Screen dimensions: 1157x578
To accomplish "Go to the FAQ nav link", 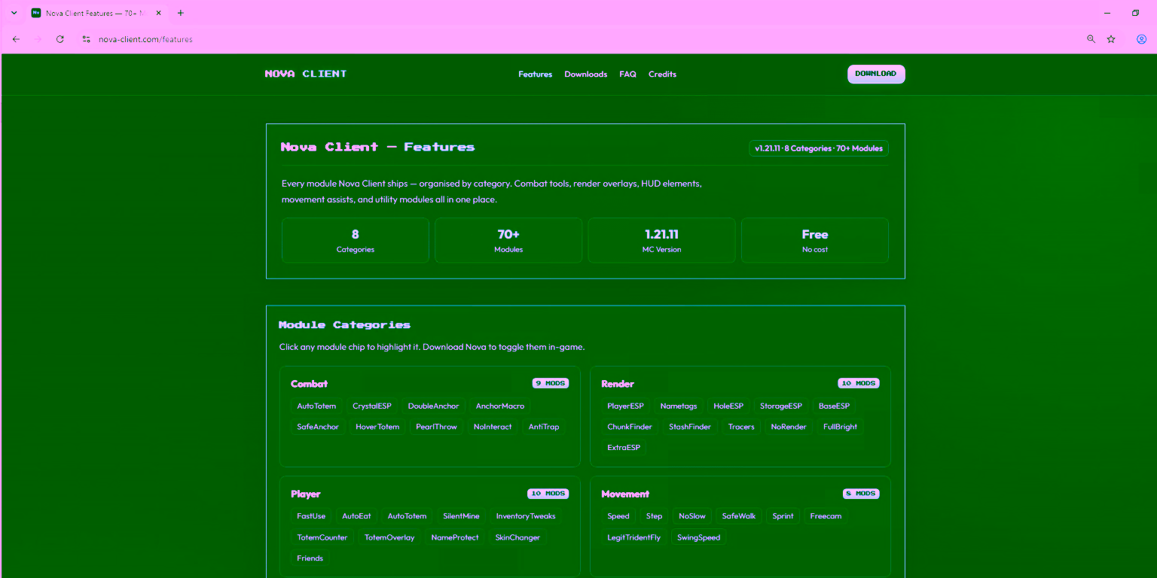I will pos(628,75).
